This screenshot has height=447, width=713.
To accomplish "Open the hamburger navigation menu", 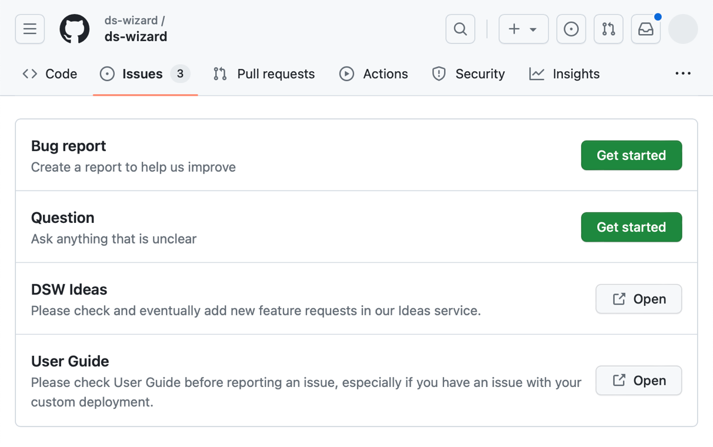I will tap(29, 29).
